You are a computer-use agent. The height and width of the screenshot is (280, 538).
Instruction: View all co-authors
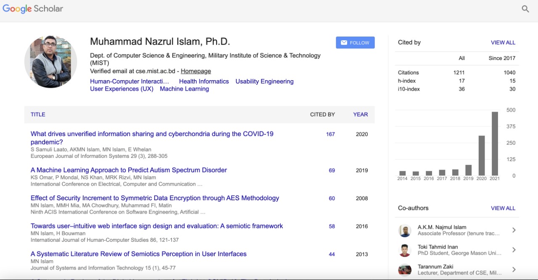click(x=503, y=208)
